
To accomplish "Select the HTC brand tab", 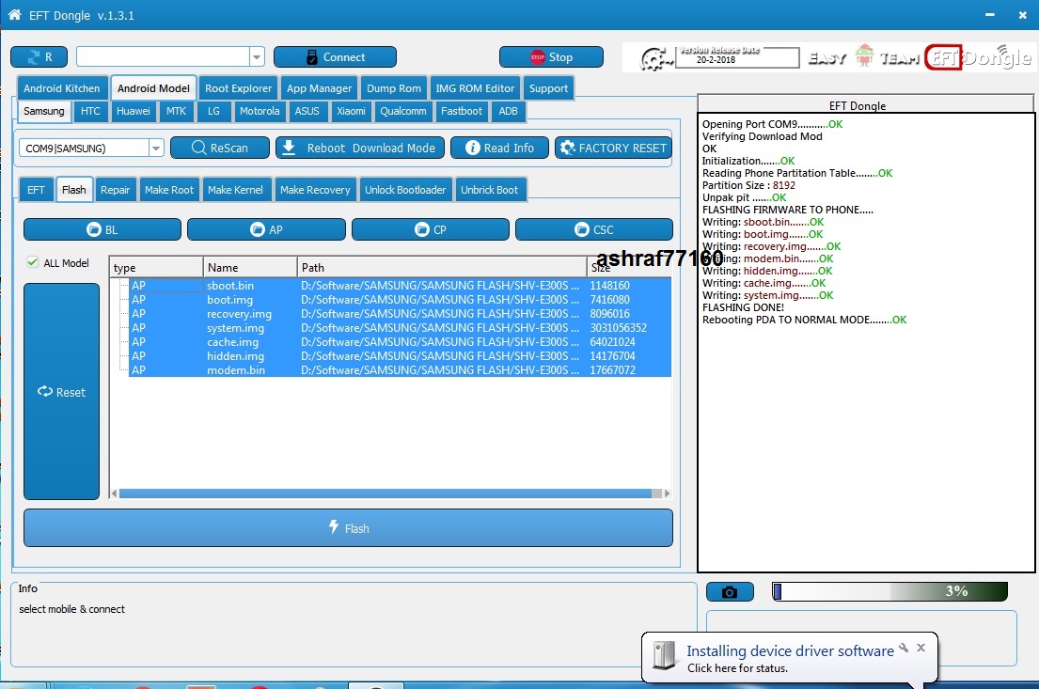I will (x=90, y=111).
